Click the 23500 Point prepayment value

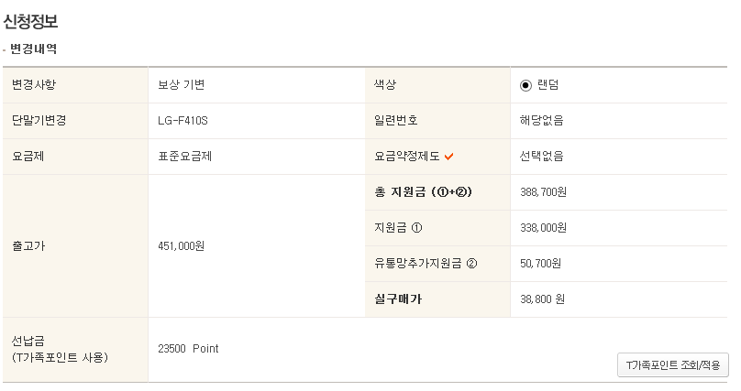(188, 349)
